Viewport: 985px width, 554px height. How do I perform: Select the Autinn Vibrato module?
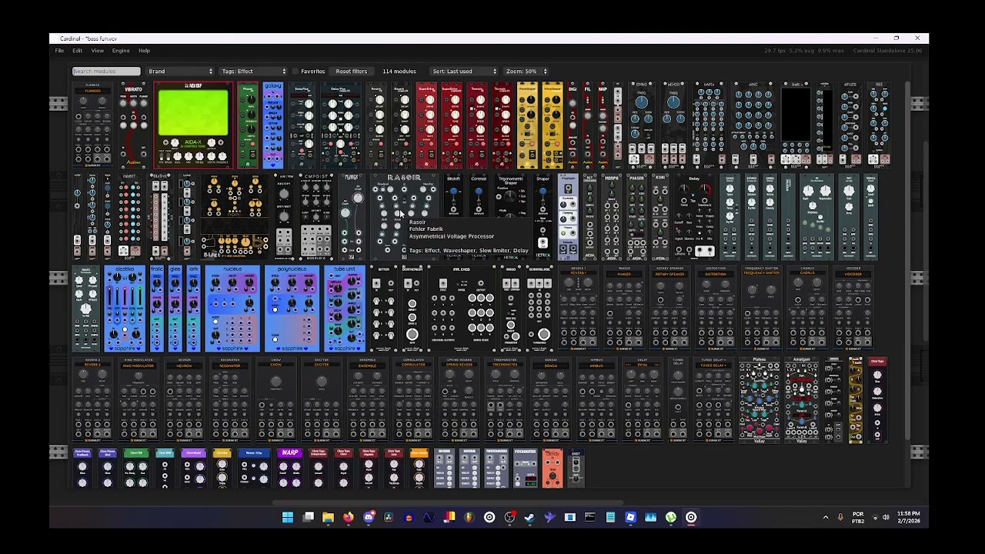point(133,125)
